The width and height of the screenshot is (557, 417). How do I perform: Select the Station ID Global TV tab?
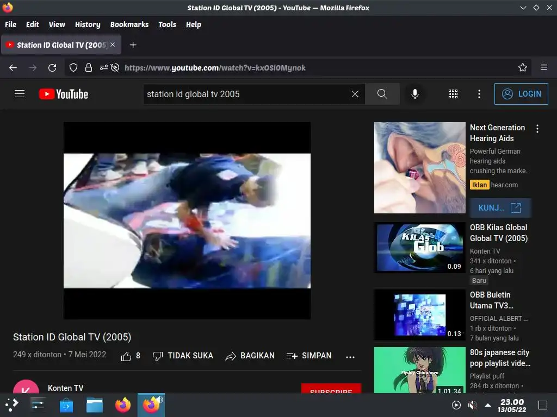point(61,45)
